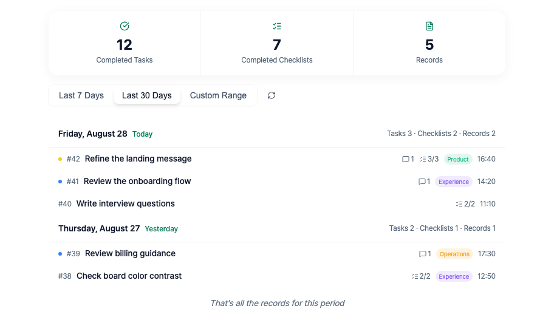Click the Records label under 5

point(429,60)
